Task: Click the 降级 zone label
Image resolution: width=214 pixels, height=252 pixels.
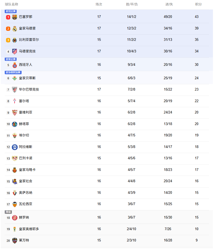Action: tap(8, 212)
